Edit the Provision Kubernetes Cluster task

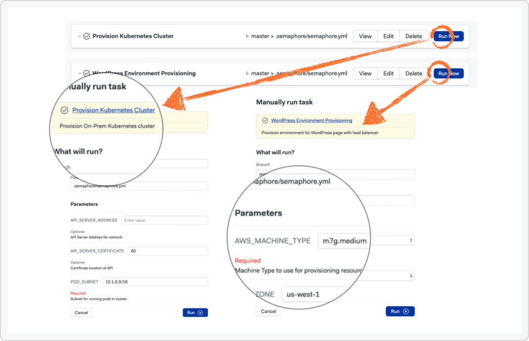389,36
